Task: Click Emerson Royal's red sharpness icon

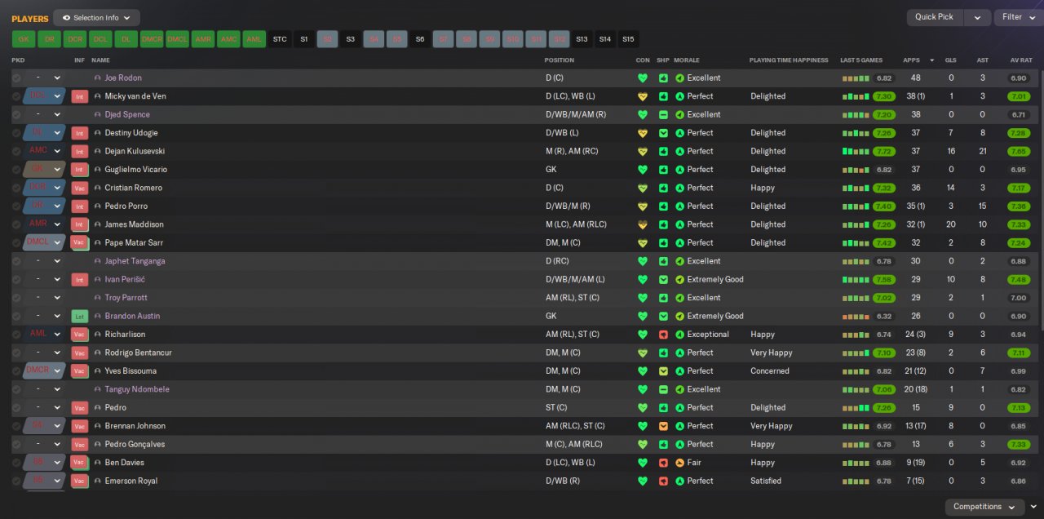Action: [663, 481]
